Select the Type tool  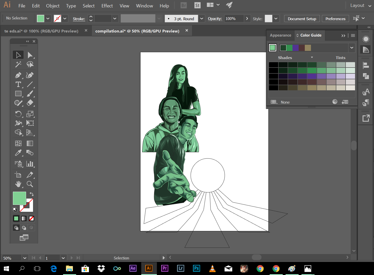pos(18,84)
